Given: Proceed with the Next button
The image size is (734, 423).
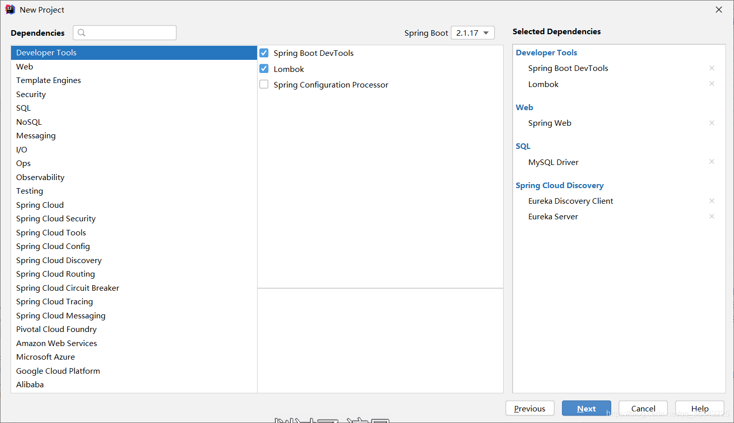Looking at the screenshot, I should (587, 408).
